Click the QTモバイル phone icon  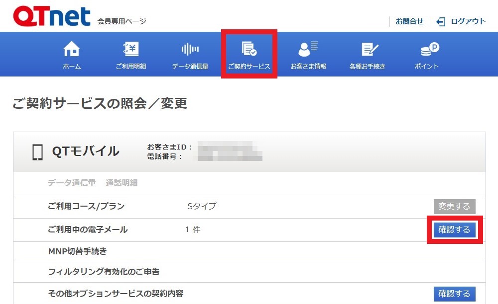pyautogui.click(x=37, y=152)
